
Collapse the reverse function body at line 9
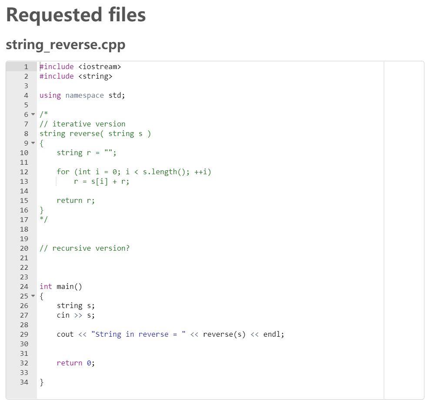(x=33, y=143)
